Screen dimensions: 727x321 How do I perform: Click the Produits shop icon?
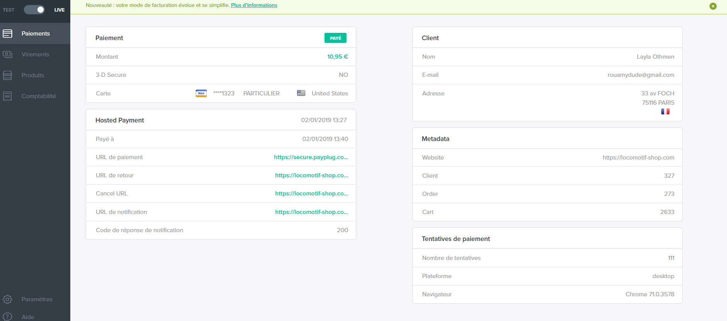click(7, 75)
